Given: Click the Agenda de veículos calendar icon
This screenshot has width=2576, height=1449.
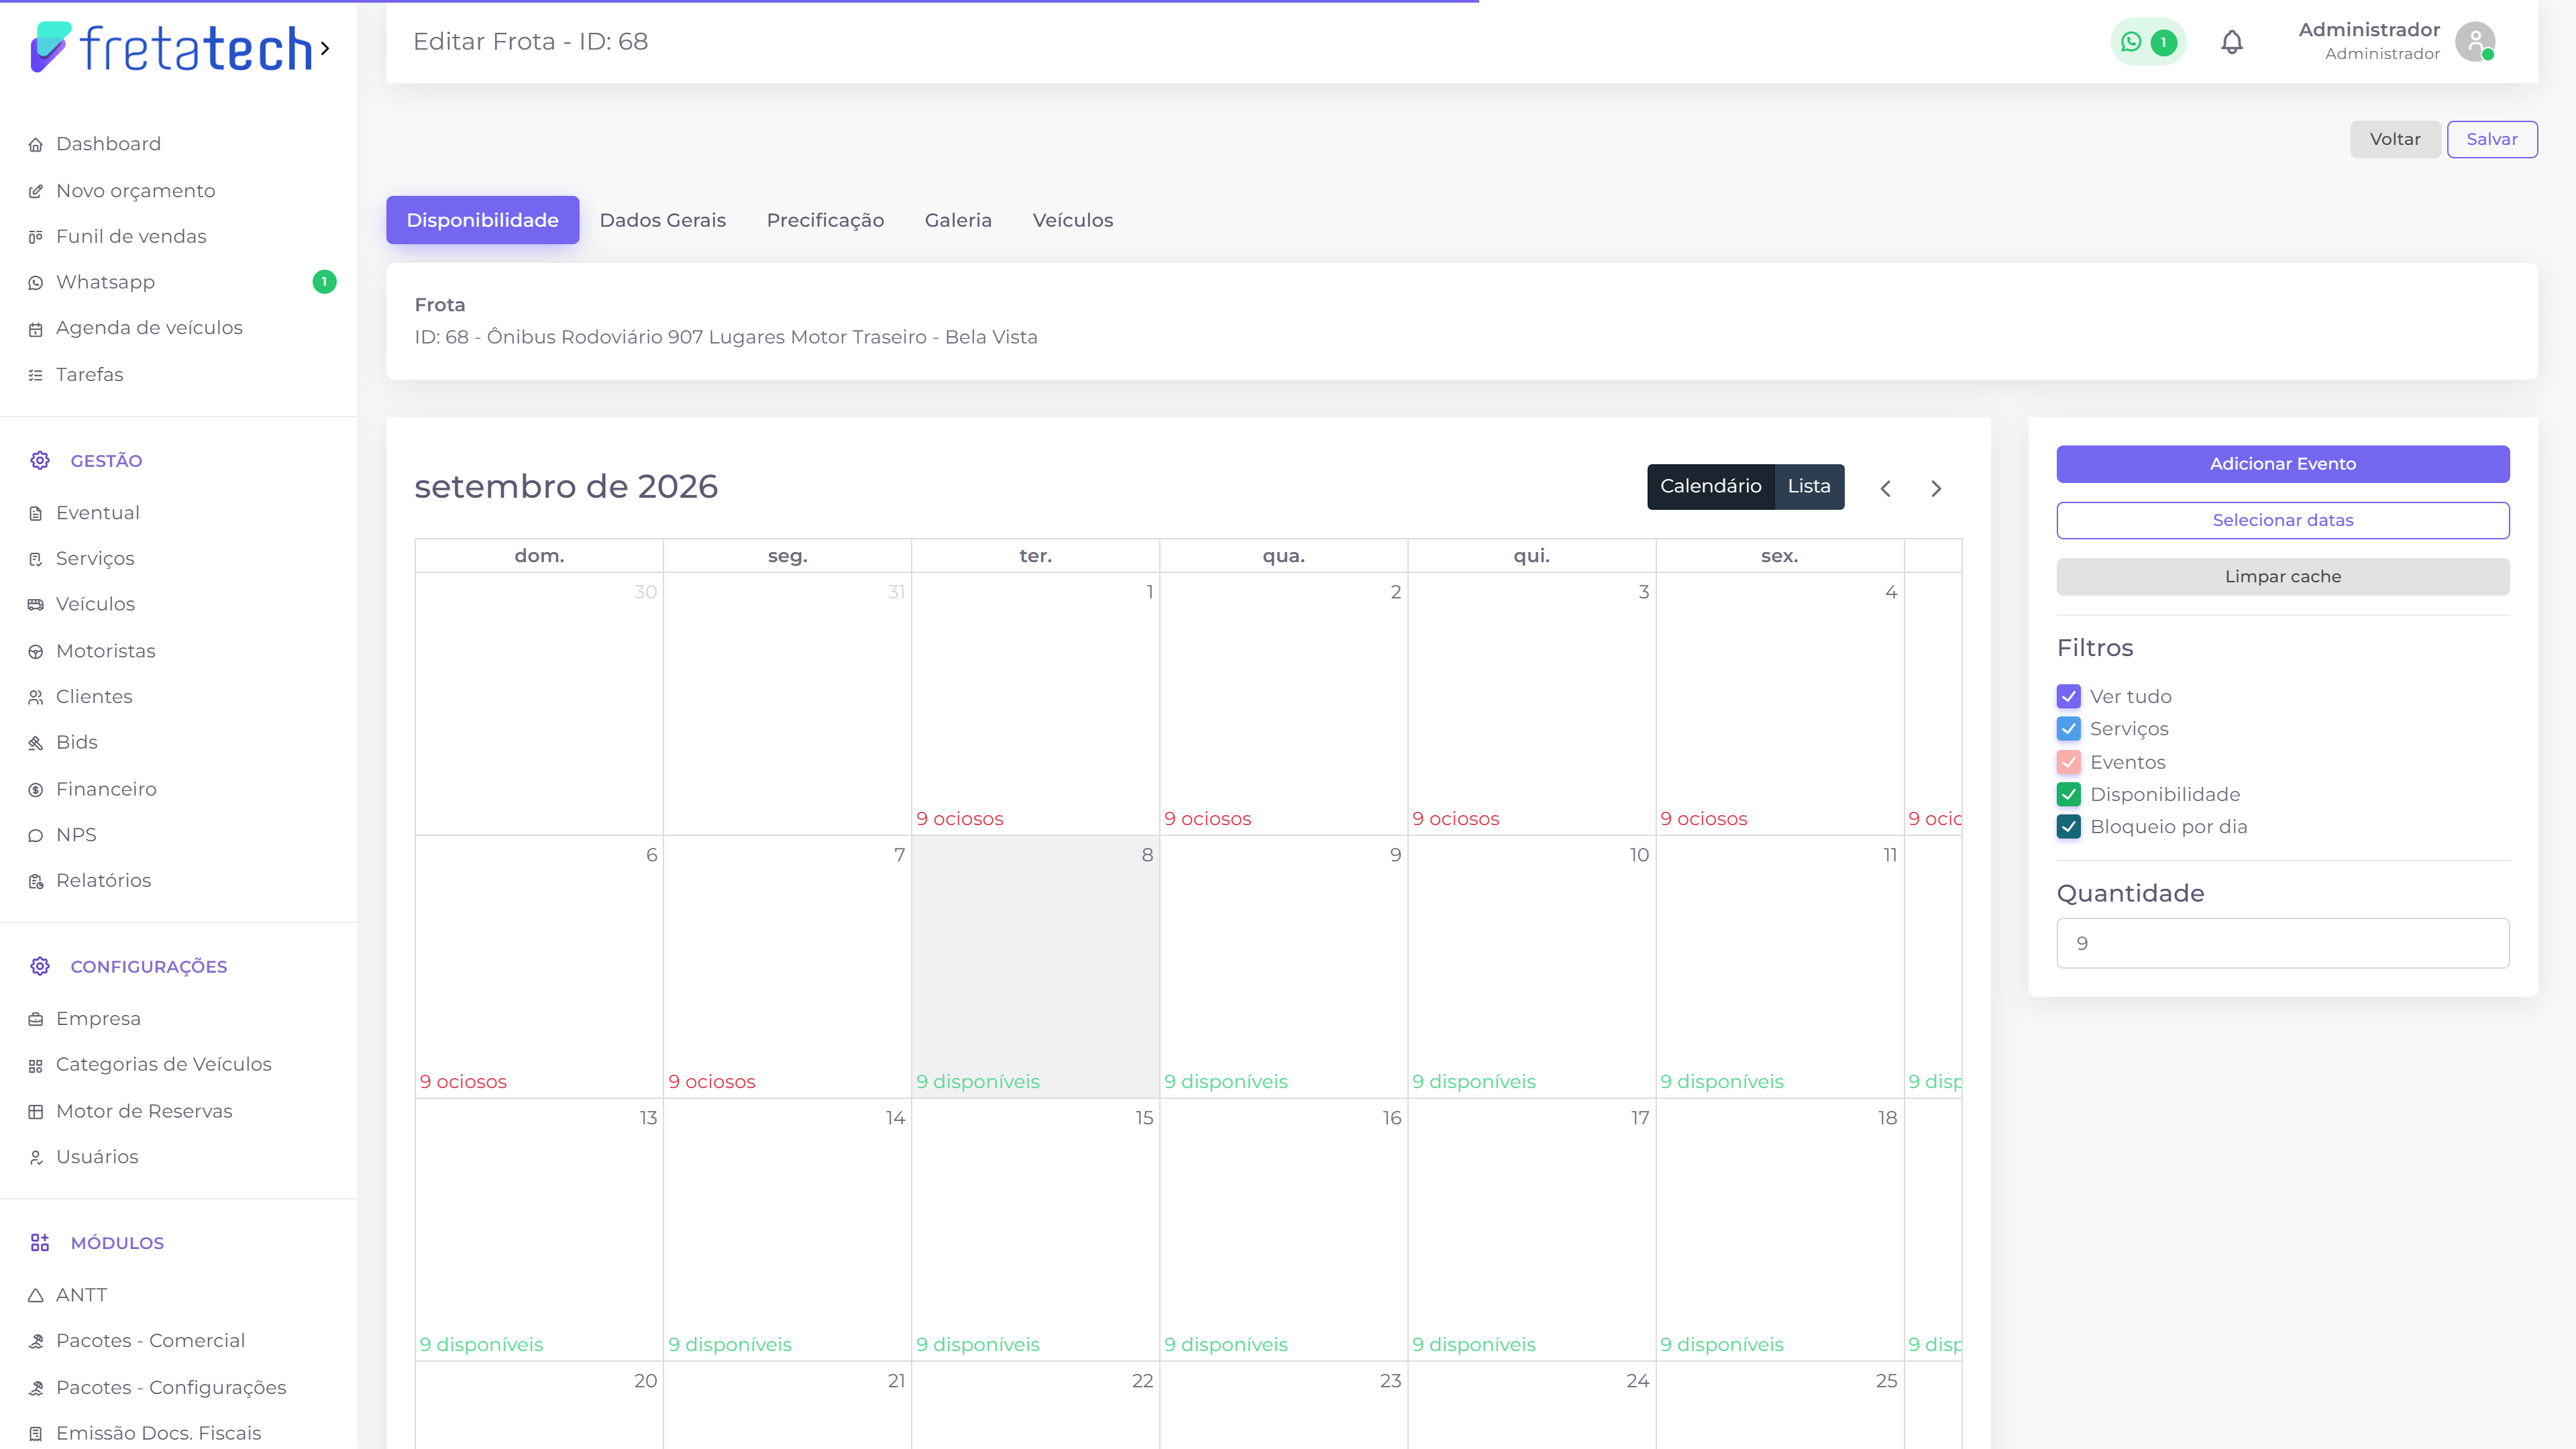Looking at the screenshot, I should pos(36,329).
